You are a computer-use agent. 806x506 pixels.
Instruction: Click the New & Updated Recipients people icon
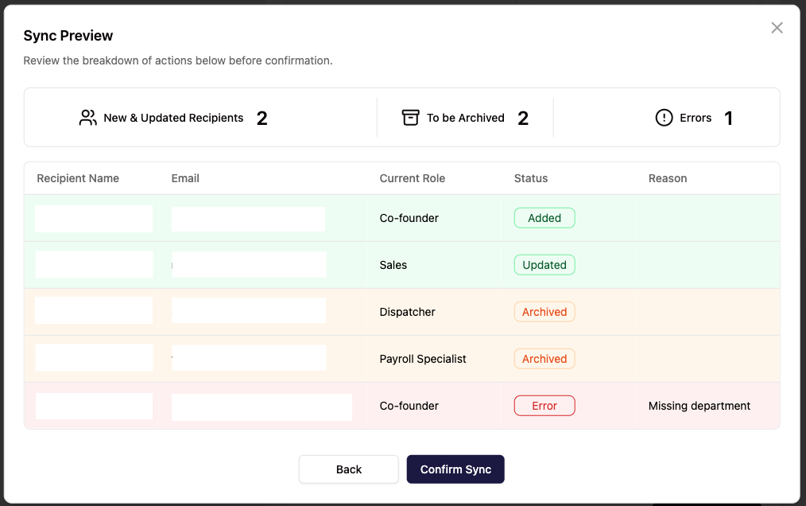click(88, 118)
